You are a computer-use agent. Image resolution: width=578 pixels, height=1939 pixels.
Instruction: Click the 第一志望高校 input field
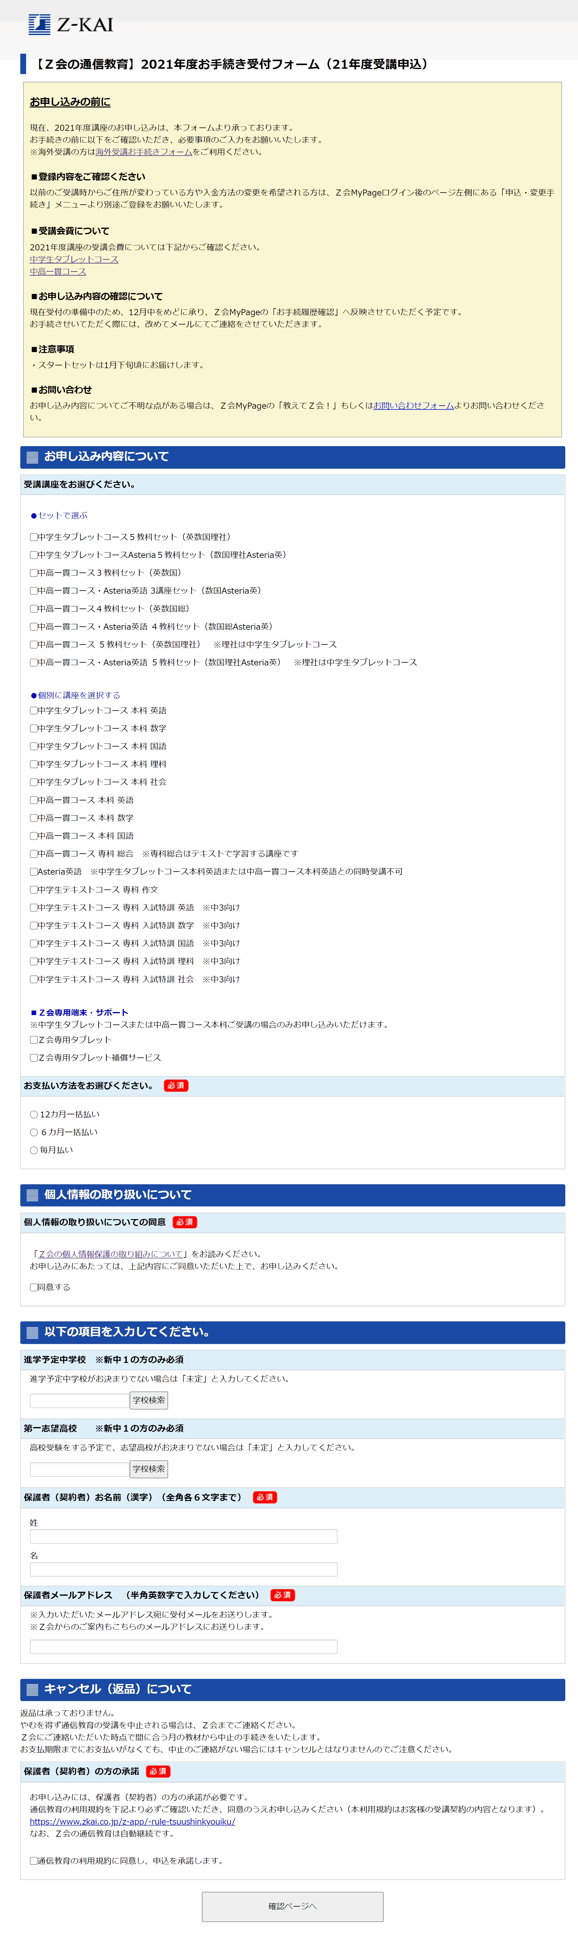click(x=80, y=1469)
